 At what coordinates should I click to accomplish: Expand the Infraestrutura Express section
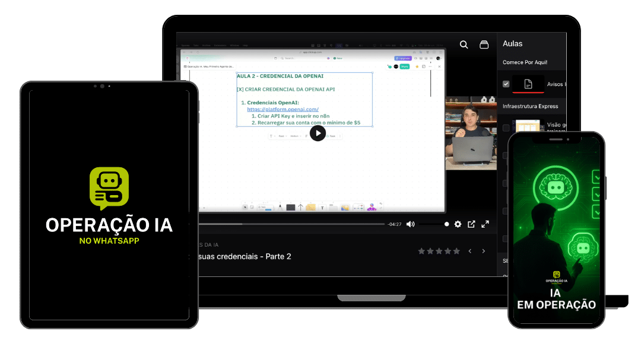coord(530,106)
